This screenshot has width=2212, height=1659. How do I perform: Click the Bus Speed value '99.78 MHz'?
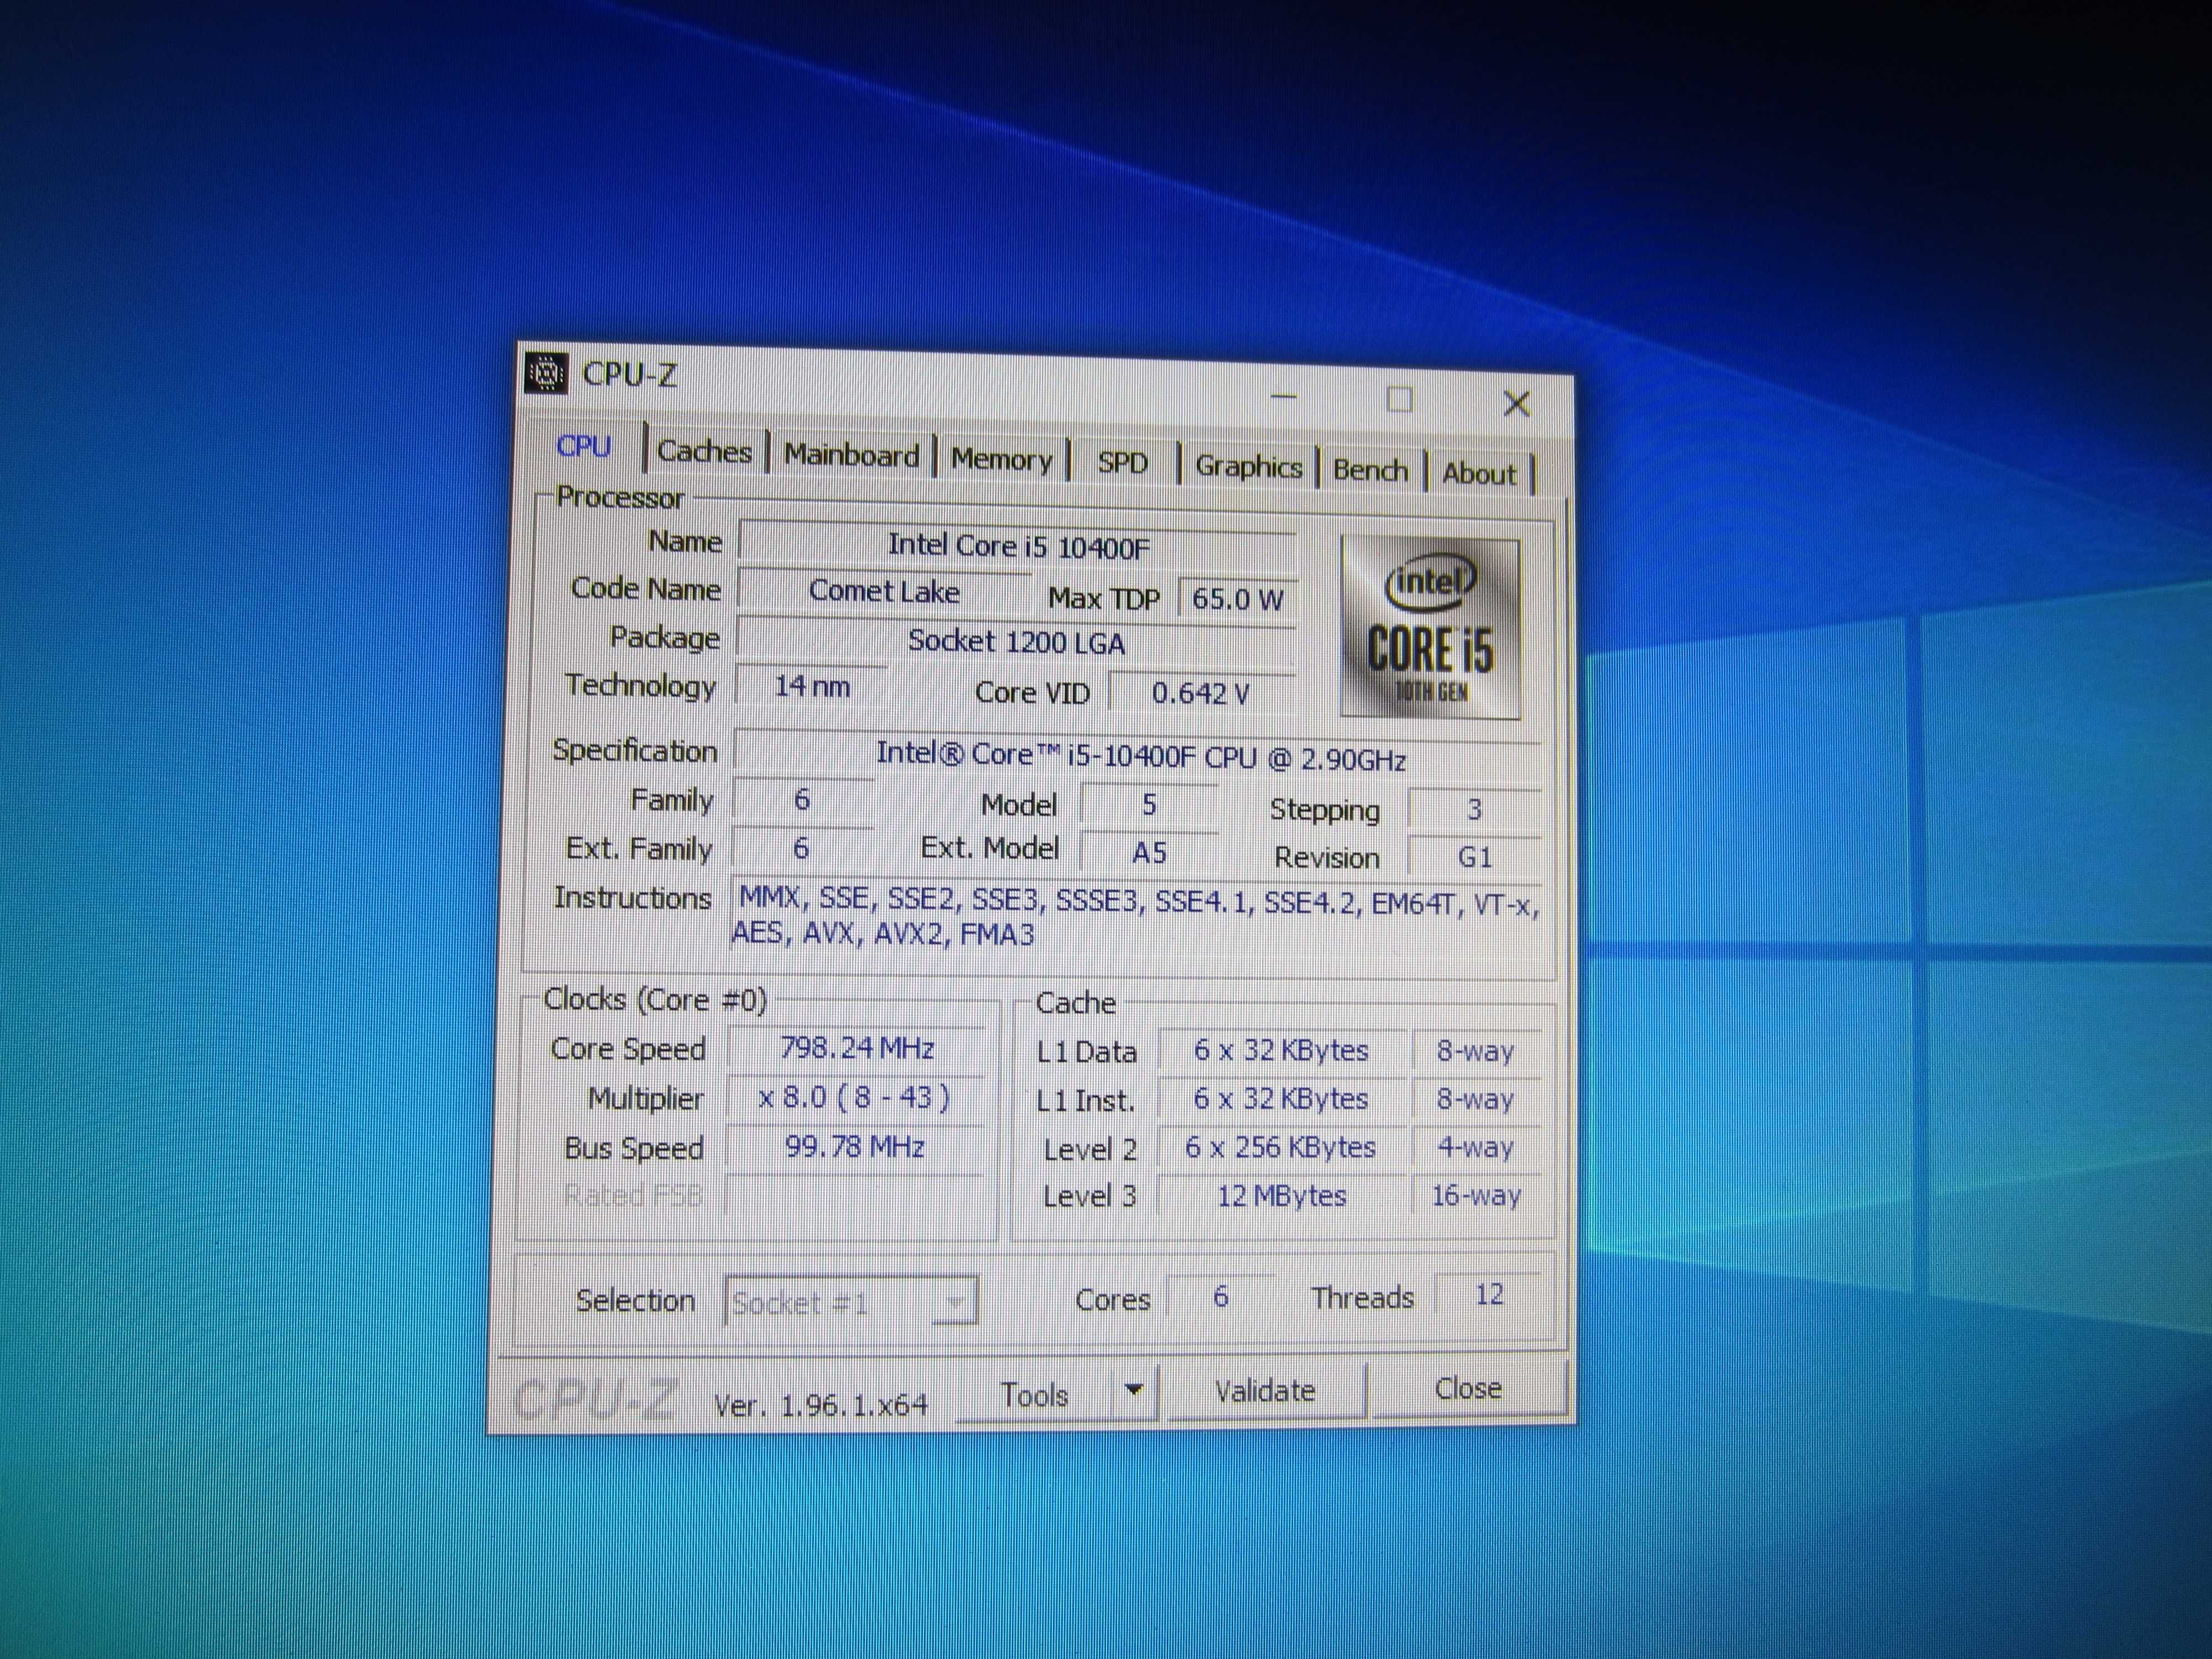(x=854, y=1146)
